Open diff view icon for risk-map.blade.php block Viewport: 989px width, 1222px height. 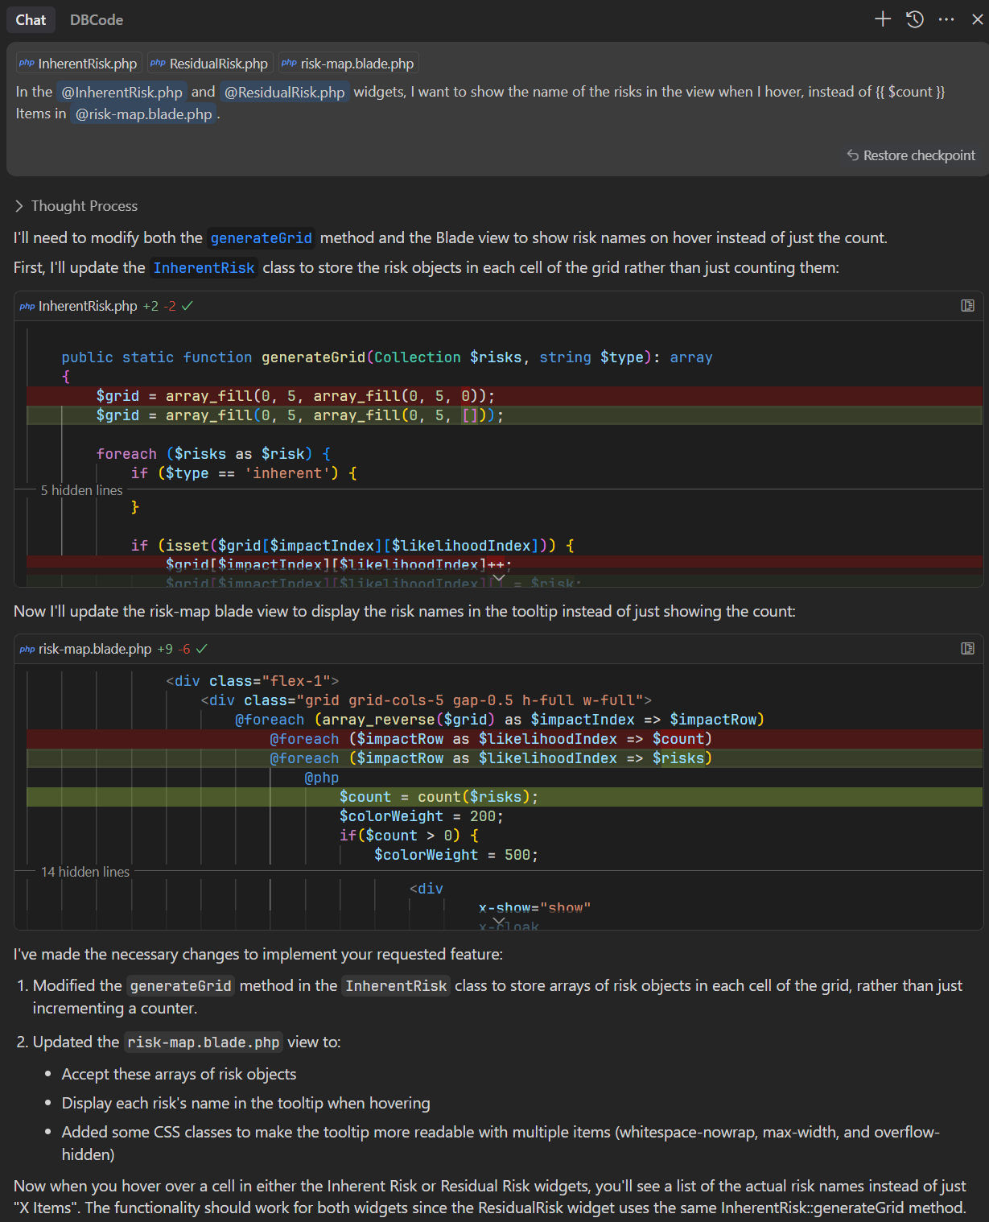(967, 649)
